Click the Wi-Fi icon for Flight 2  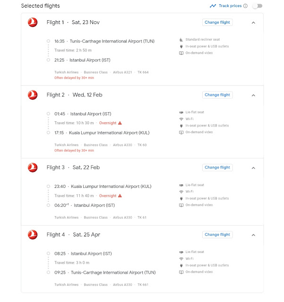point(181,119)
